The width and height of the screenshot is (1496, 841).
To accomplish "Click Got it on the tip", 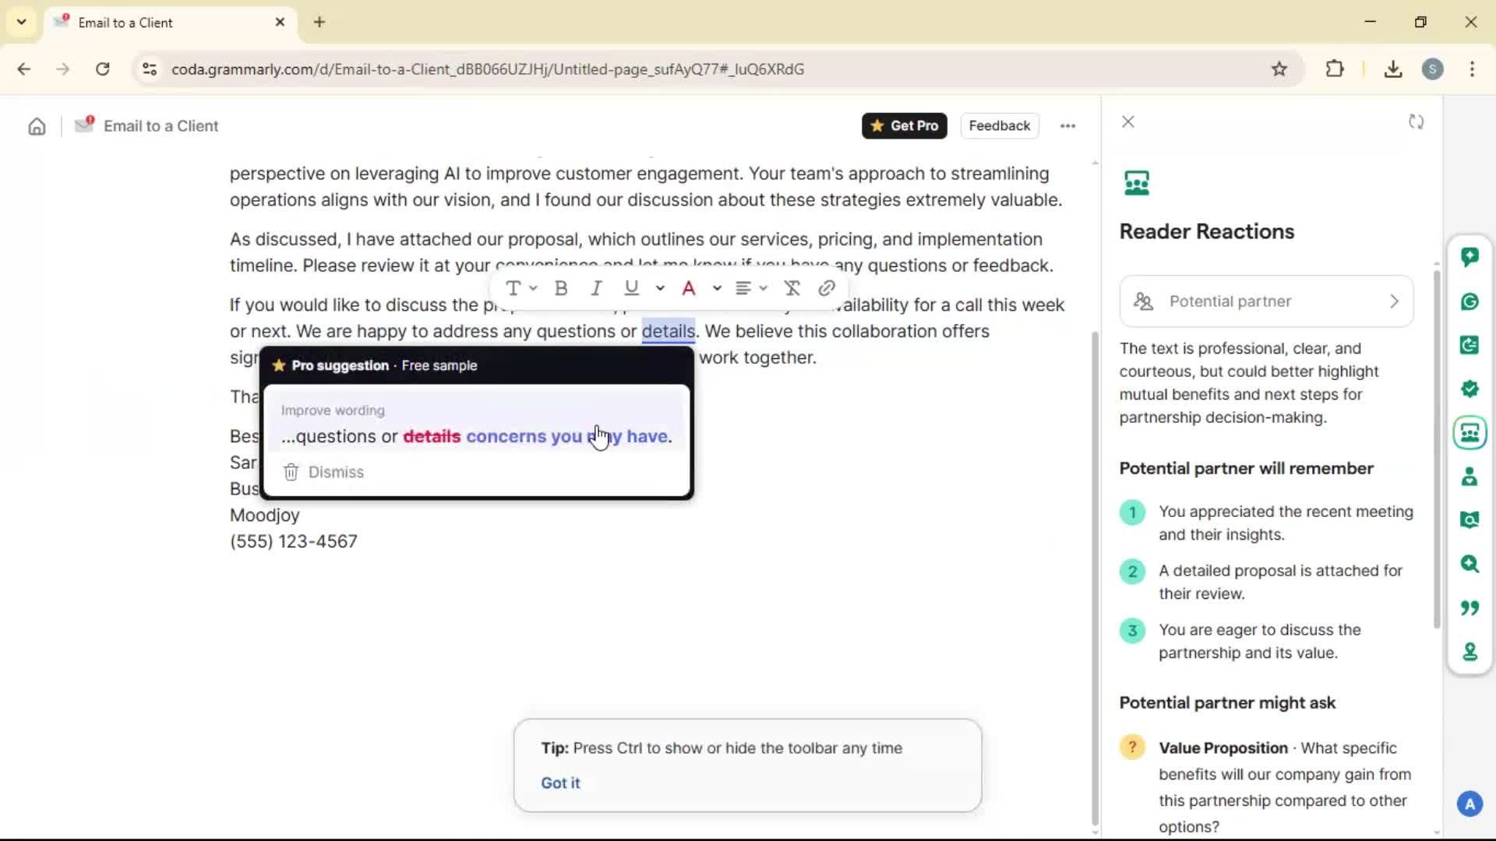I will coord(560,783).
